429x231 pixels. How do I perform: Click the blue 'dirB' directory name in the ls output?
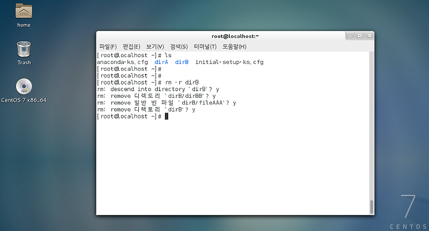[182, 63]
